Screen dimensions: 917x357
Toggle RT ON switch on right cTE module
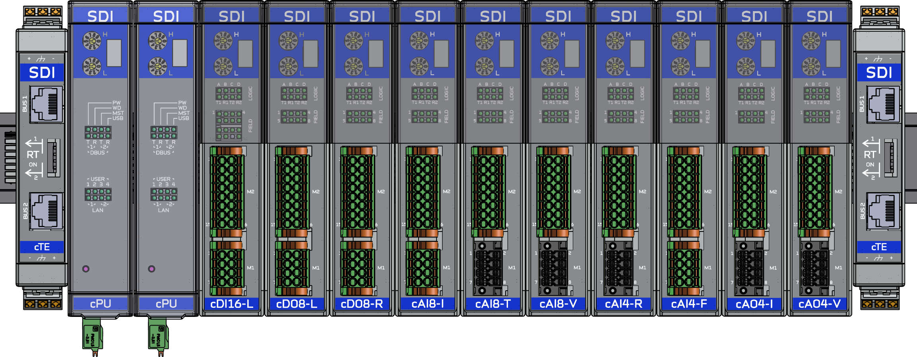[x=890, y=158]
